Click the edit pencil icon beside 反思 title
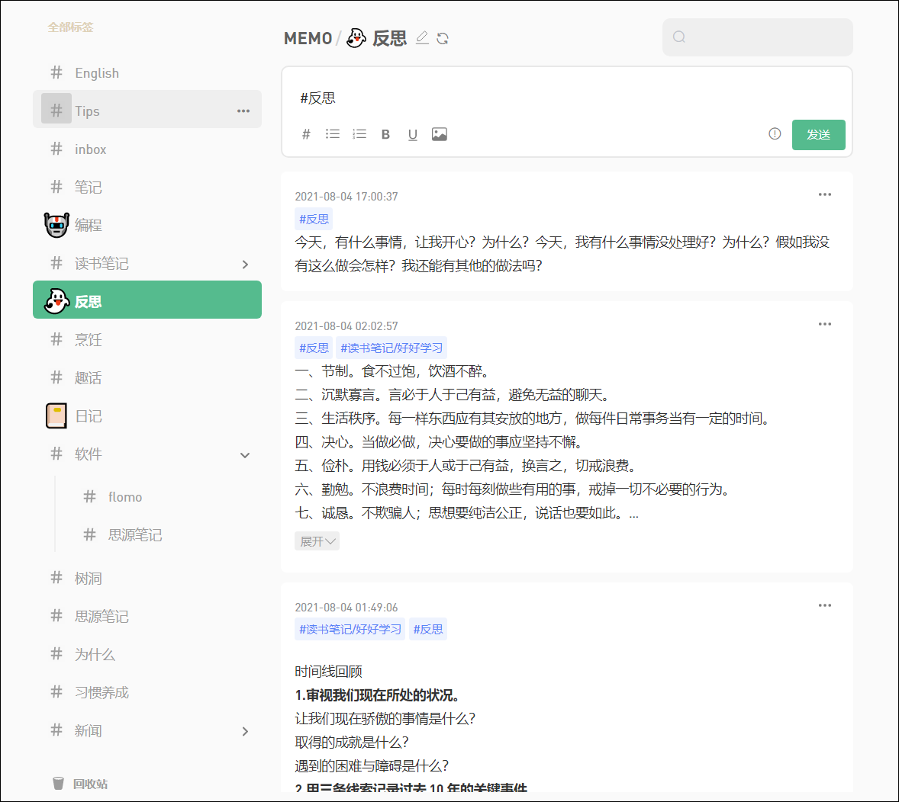The image size is (899, 802). click(x=422, y=38)
